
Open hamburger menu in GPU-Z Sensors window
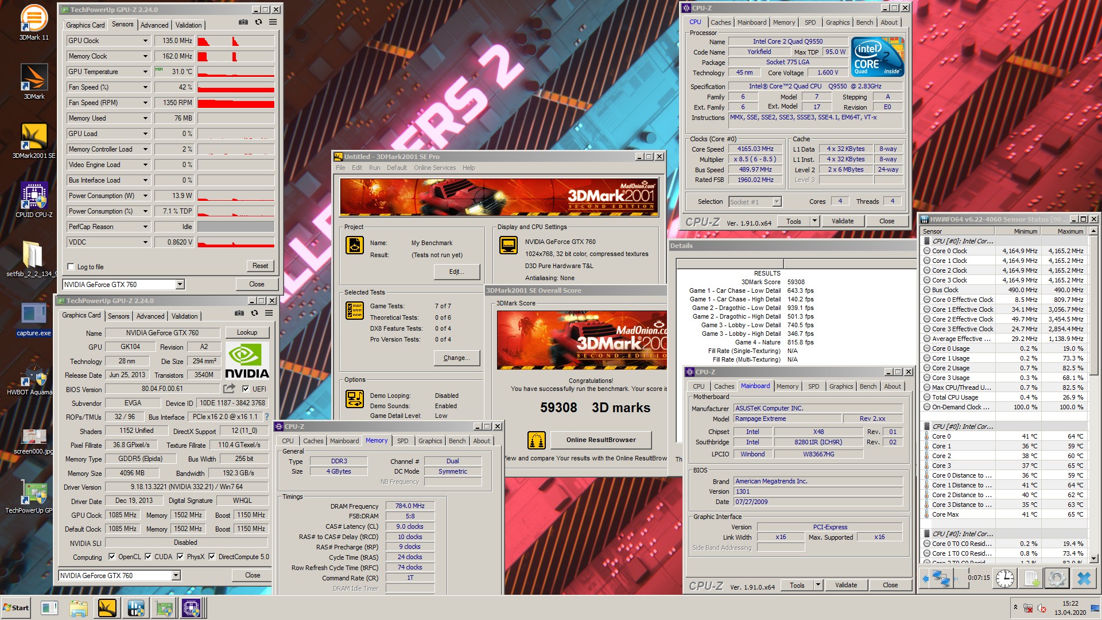click(273, 22)
